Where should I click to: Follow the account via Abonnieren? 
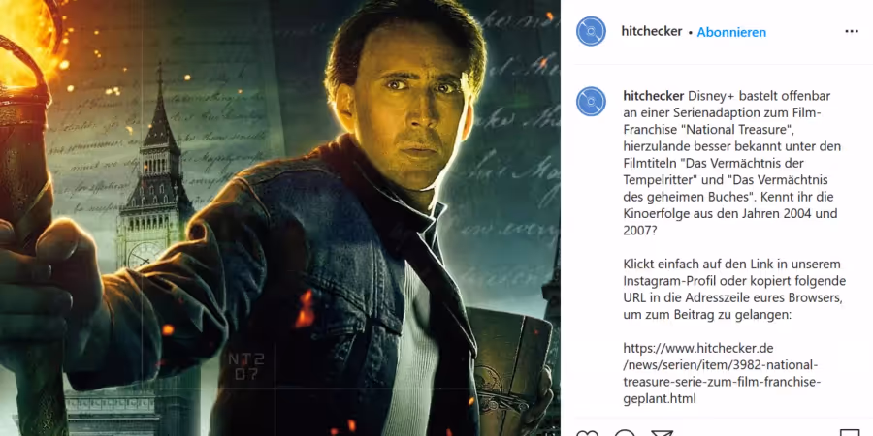731,32
